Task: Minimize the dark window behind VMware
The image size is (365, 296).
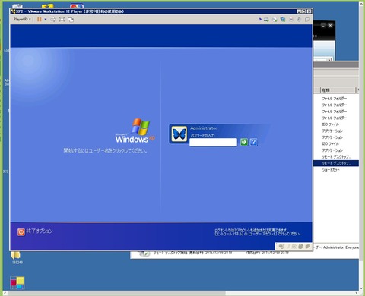Action: tap(323, 25)
